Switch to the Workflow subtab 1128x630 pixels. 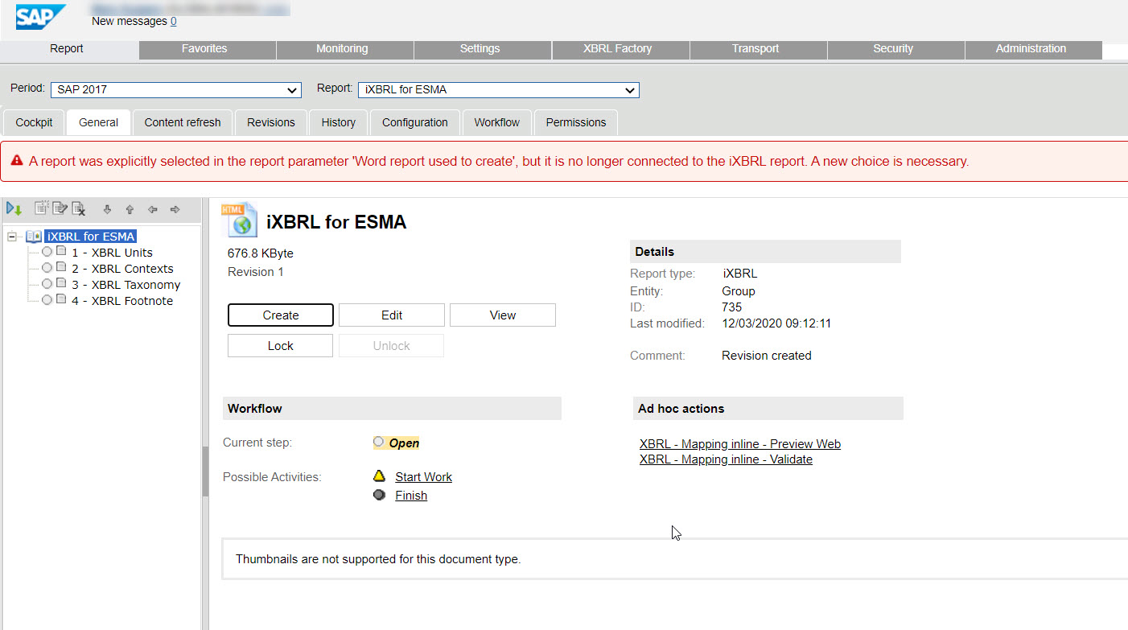tap(497, 123)
